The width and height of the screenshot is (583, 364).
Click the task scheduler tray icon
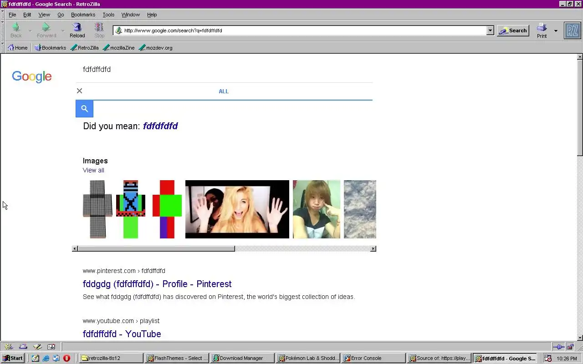tap(548, 359)
